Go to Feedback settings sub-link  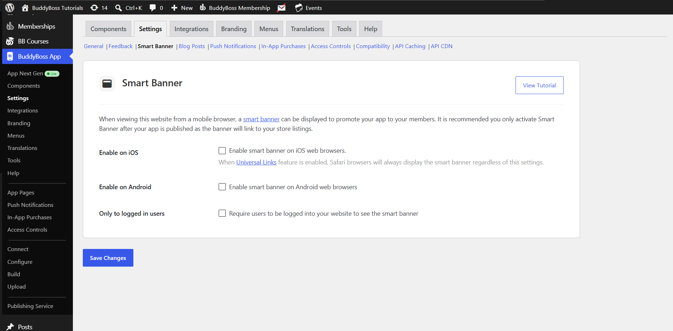[x=121, y=46]
